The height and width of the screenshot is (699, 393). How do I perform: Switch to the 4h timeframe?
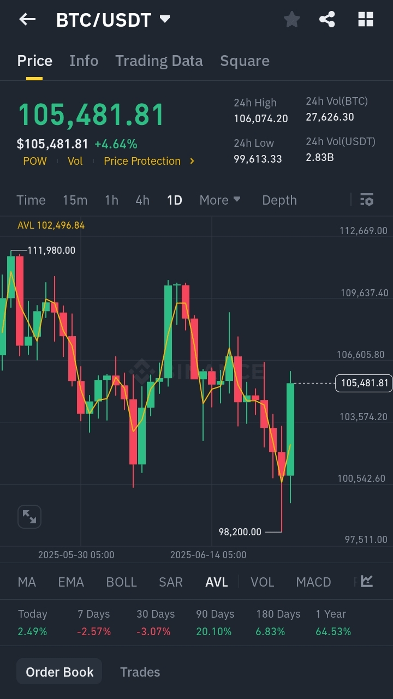142,200
